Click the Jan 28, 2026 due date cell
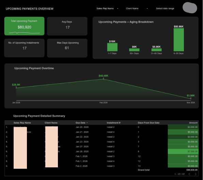Viewport: 203px width, 180px height. [x=82, y=152]
